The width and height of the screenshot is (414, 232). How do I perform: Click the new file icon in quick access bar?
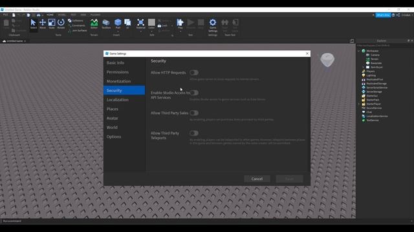tap(14, 15)
